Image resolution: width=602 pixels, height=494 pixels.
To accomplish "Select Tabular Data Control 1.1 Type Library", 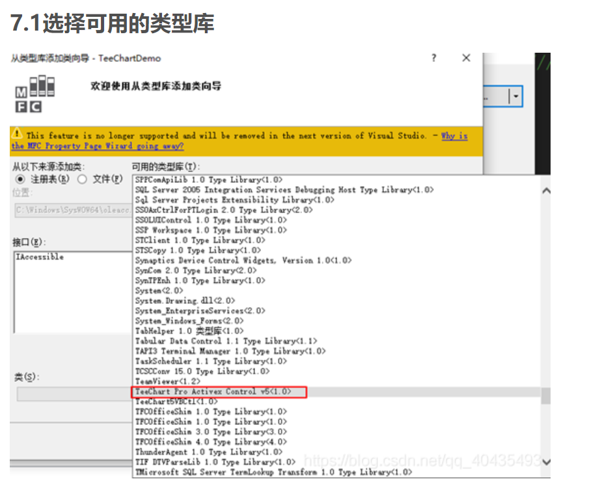I will [x=226, y=341].
